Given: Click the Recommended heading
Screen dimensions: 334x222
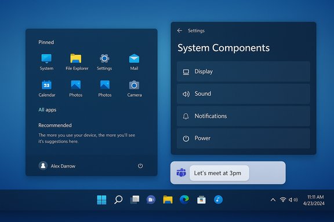Looking at the screenshot, I should tap(55, 125).
